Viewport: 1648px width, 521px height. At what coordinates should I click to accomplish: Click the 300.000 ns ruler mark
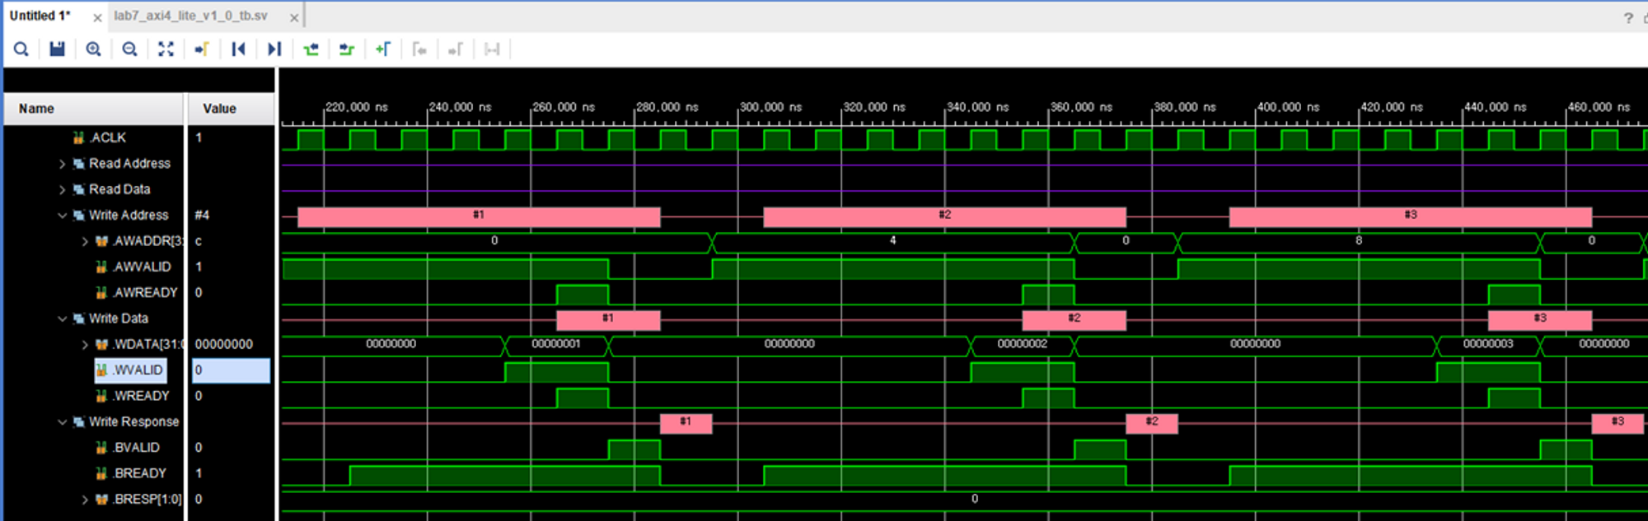(x=770, y=108)
